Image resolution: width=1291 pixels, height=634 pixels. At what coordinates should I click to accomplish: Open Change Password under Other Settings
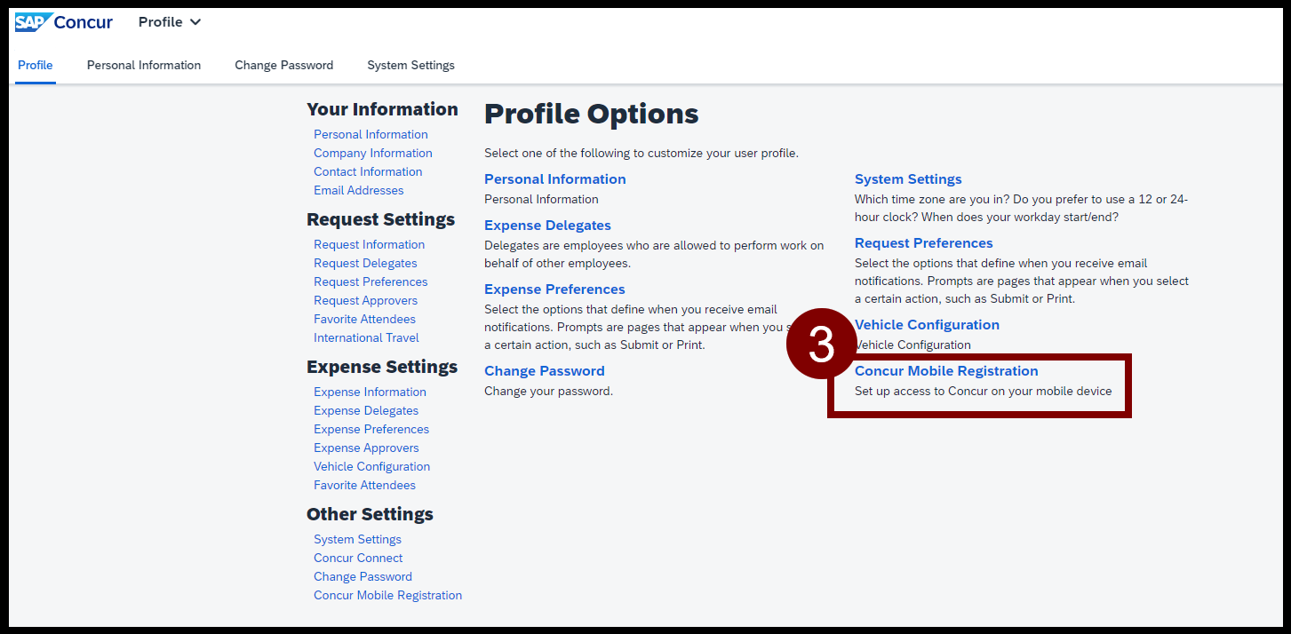click(363, 576)
